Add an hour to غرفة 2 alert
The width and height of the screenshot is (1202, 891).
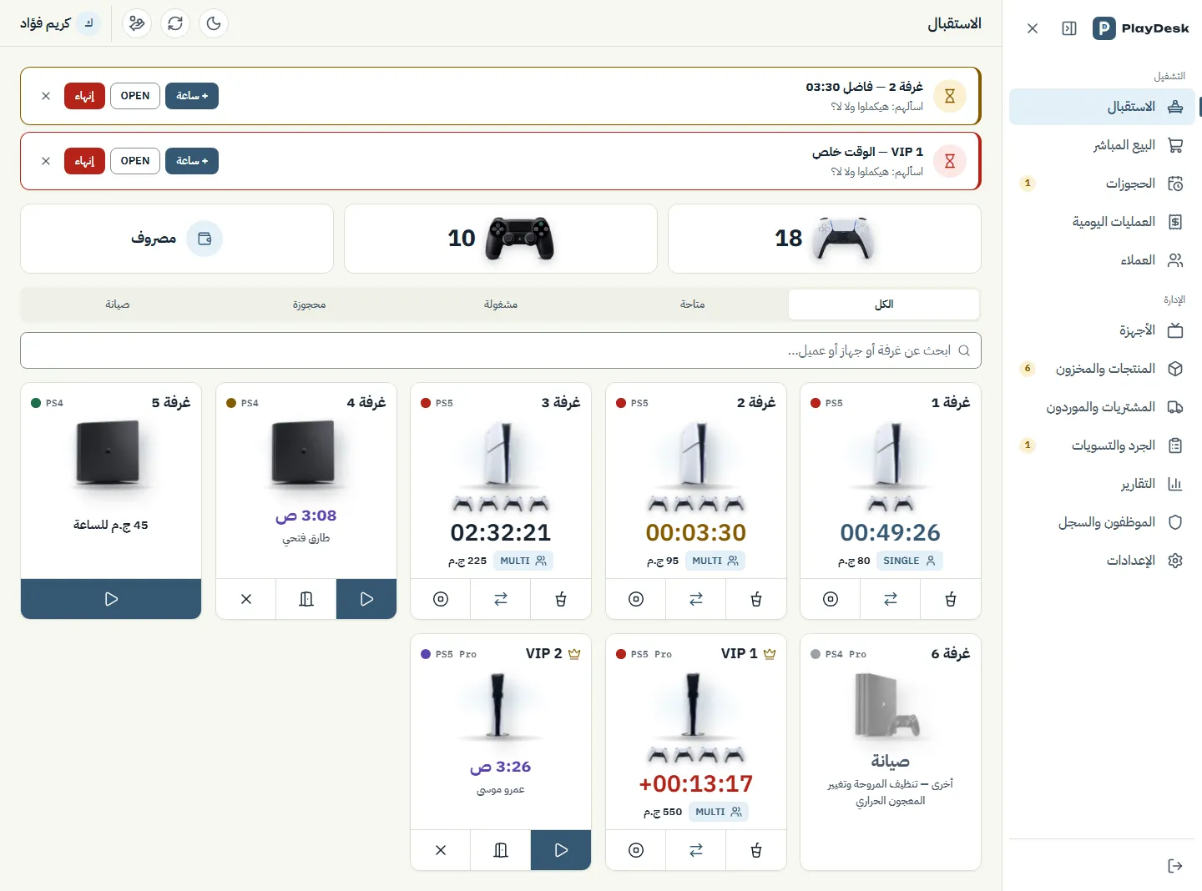(192, 96)
